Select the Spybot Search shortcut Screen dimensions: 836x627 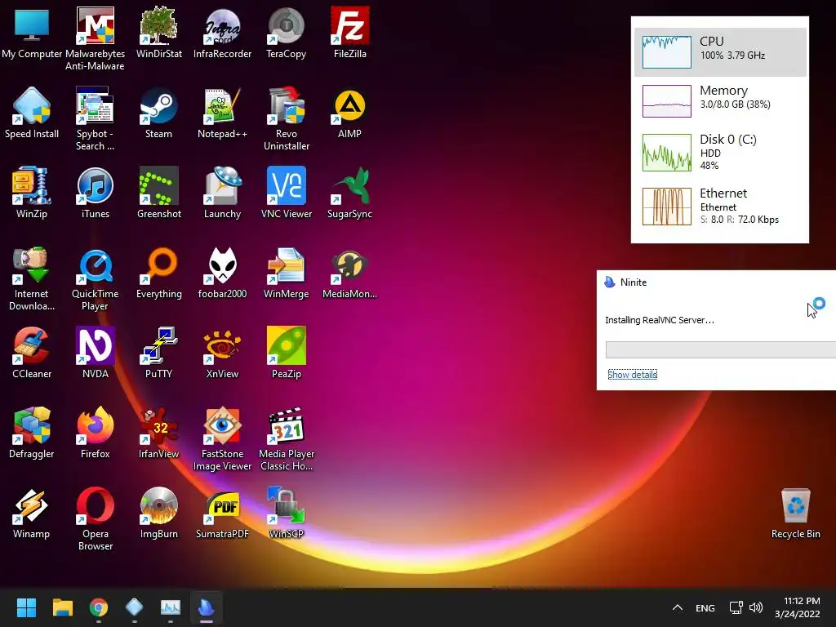[x=95, y=118]
